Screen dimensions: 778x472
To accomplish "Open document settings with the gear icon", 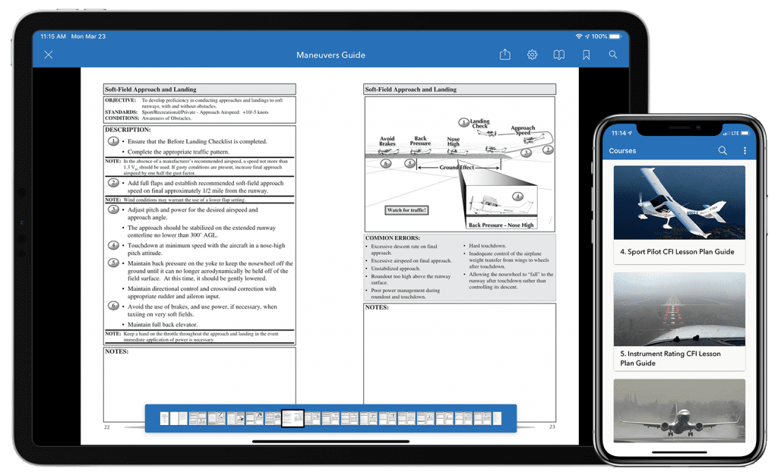I will coord(532,54).
